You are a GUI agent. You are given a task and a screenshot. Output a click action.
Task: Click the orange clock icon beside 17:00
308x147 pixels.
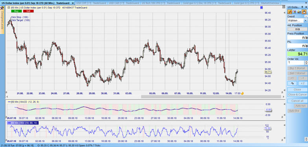(242, 94)
